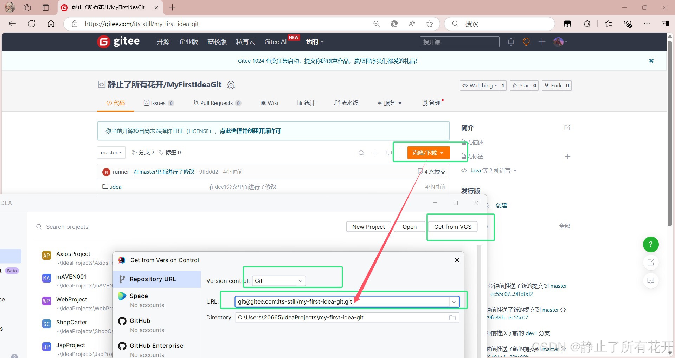This screenshot has width=675, height=358.
Task: Click the Gitee logo in header
Action: coord(118,41)
